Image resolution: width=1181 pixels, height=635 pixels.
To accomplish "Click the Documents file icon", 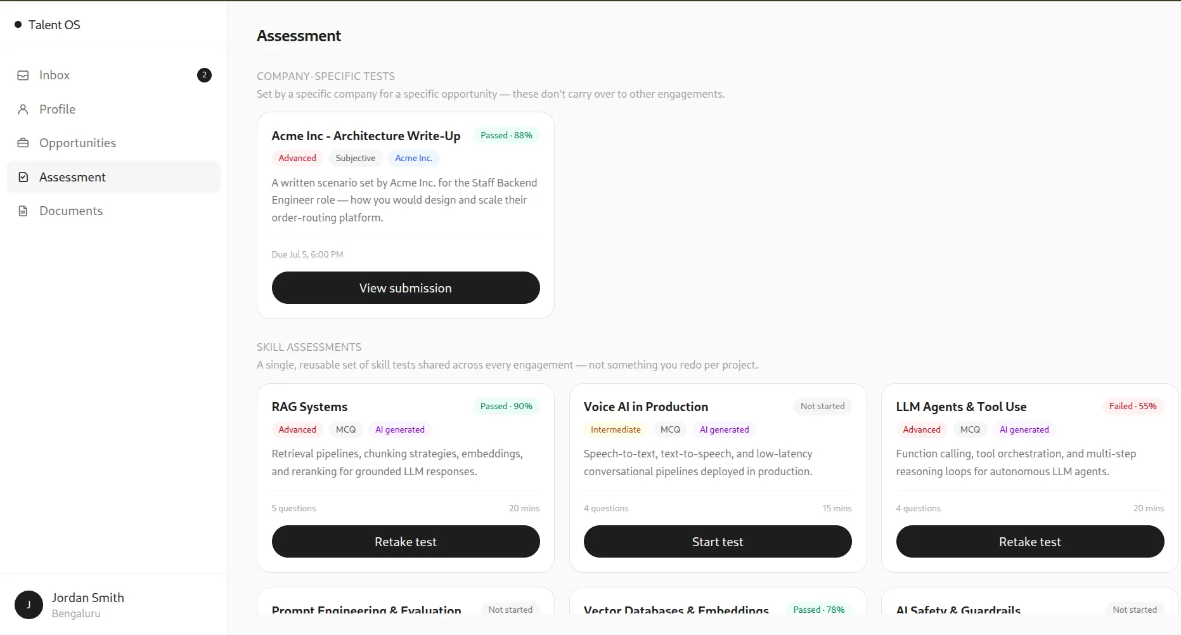I will [23, 211].
